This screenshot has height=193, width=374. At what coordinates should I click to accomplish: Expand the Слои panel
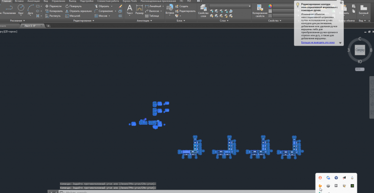tap(224, 21)
